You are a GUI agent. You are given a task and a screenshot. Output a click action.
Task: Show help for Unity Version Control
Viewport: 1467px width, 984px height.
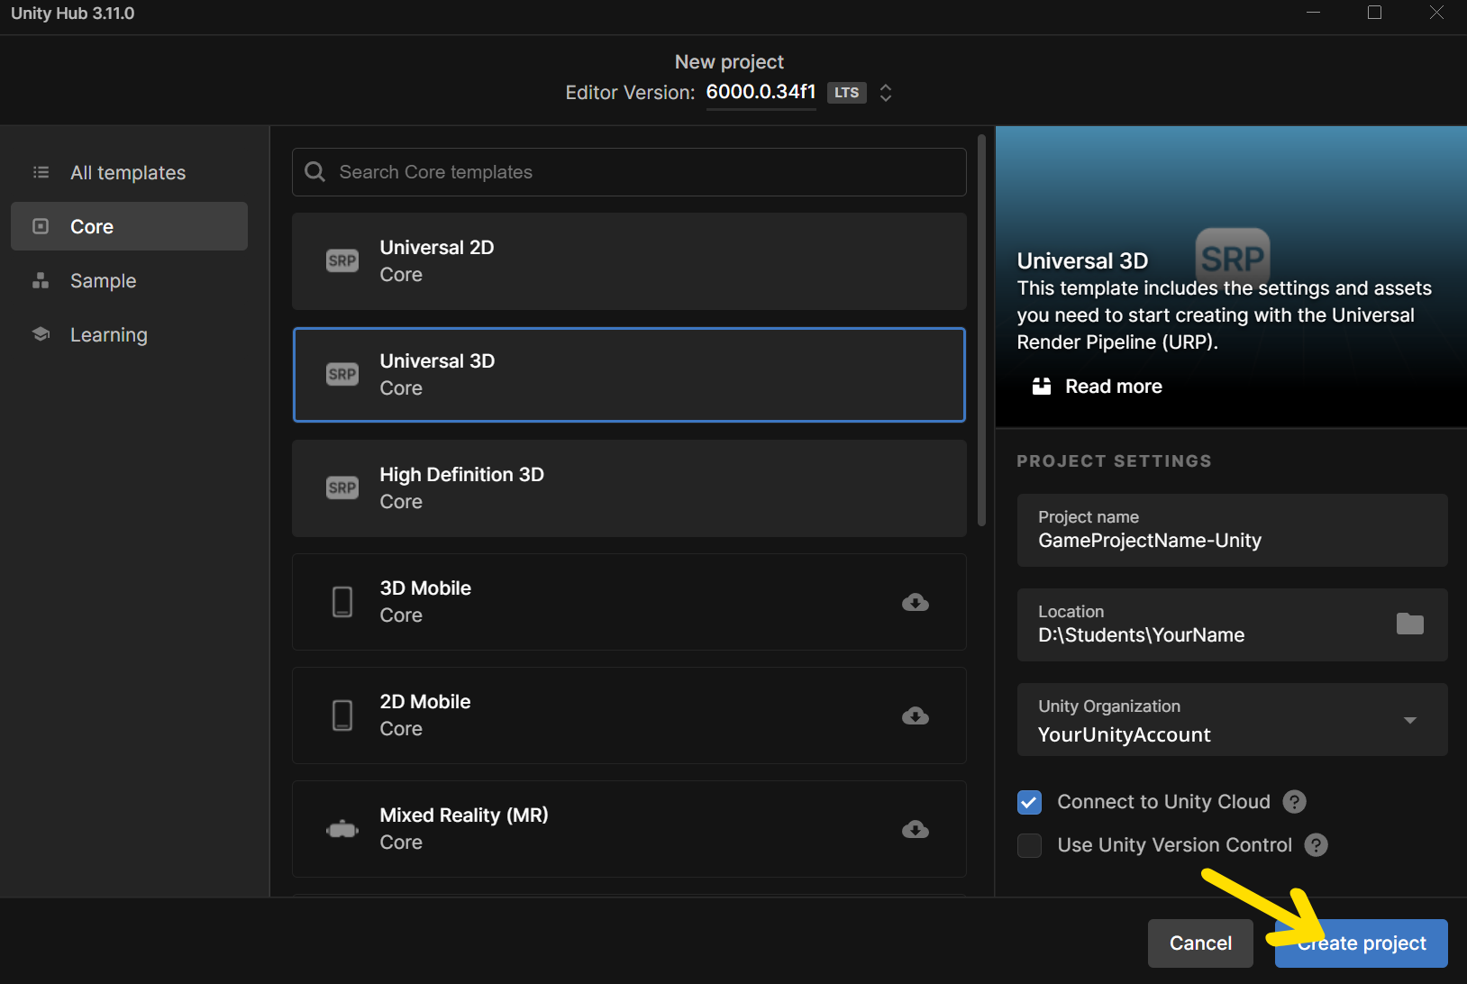1317,845
